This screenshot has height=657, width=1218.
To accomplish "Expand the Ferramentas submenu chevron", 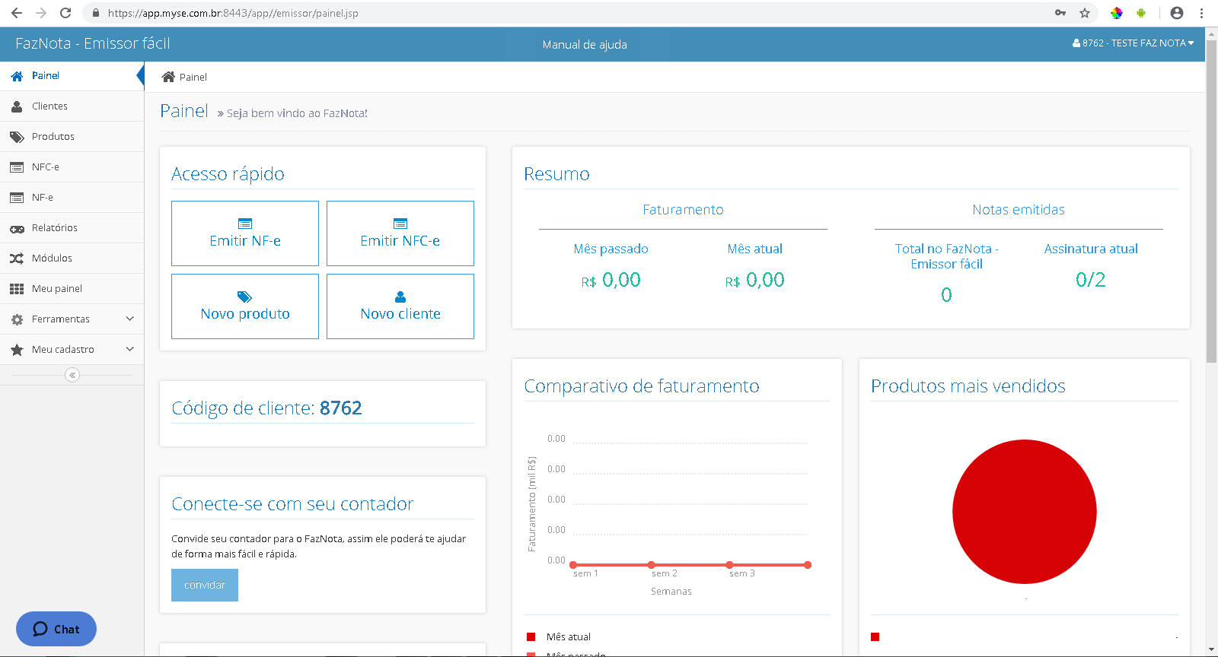I will click(130, 319).
